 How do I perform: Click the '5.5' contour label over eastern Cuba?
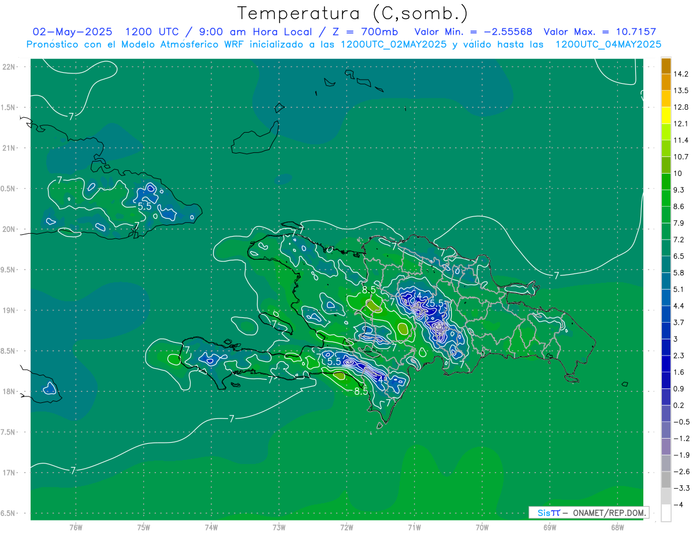pos(144,205)
